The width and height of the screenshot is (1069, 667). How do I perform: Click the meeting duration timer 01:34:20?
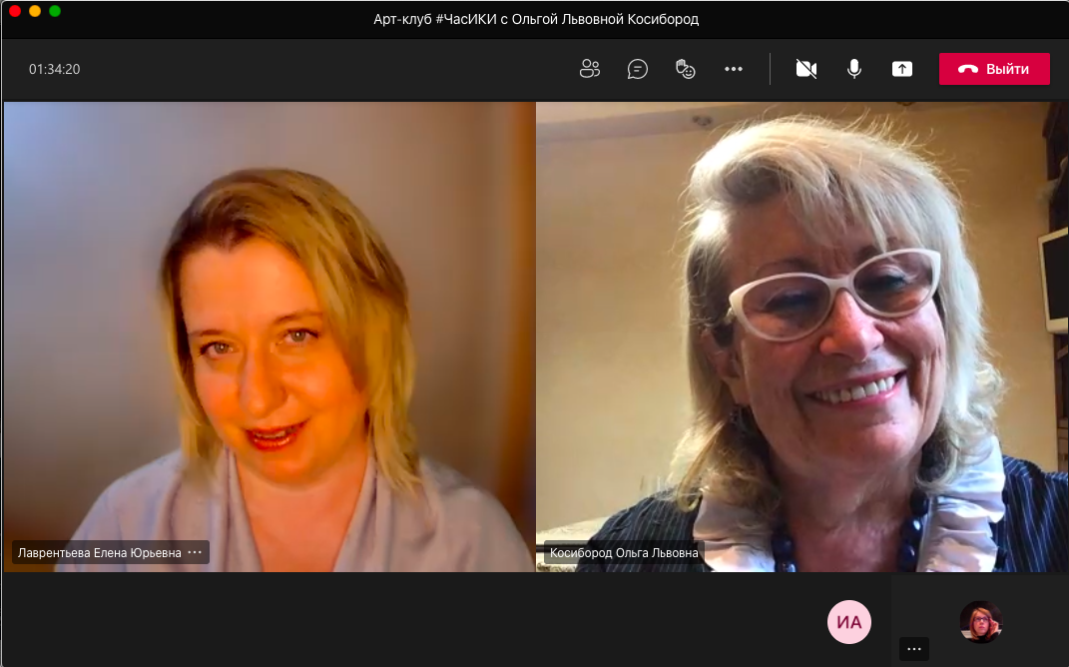coord(54,69)
